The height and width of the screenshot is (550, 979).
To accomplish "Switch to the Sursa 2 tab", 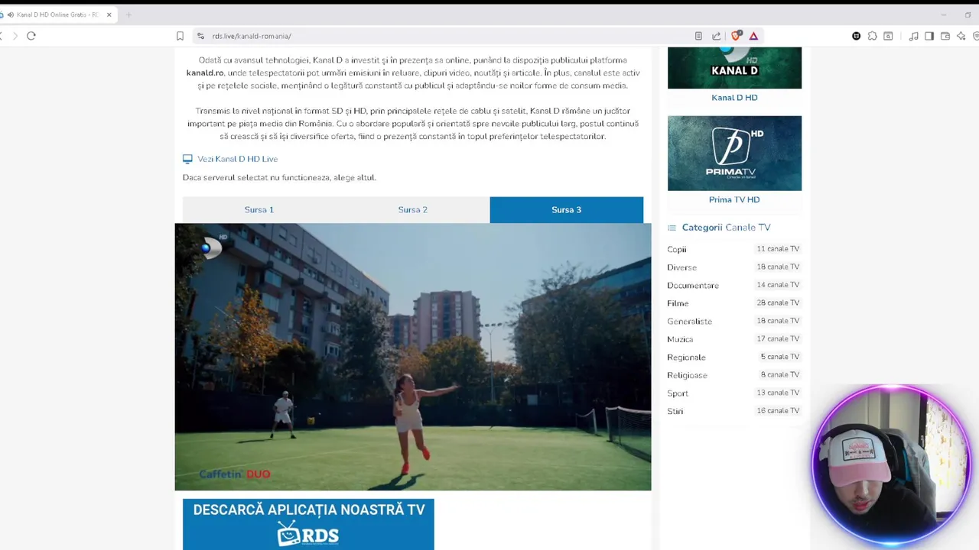I will 413,210.
